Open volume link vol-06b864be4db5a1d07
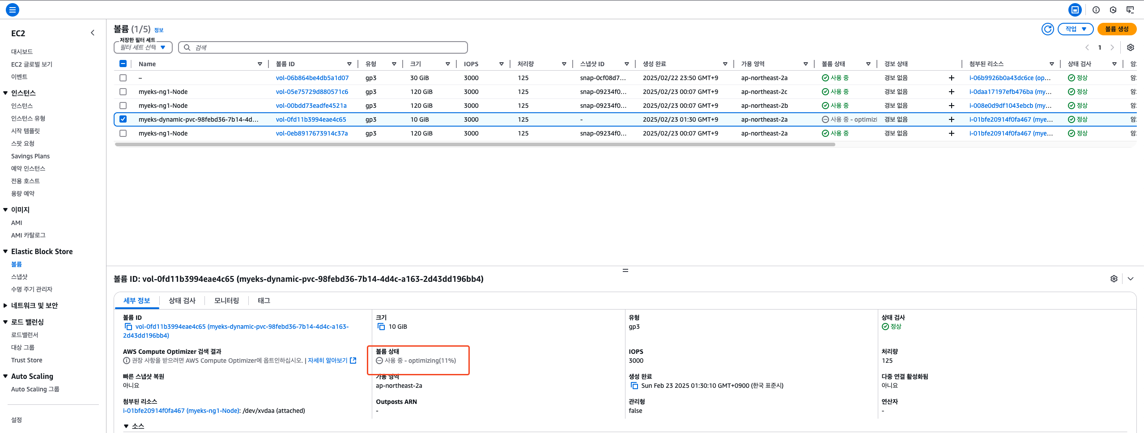The image size is (1144, 433). click(312, 78)
